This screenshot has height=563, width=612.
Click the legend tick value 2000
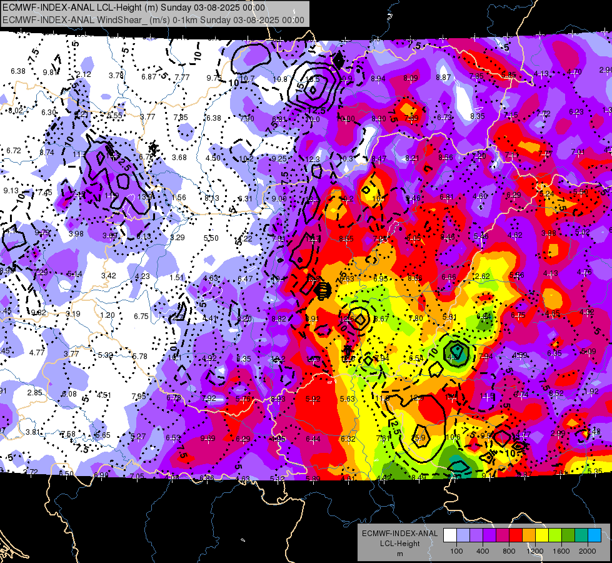point(587,551)
